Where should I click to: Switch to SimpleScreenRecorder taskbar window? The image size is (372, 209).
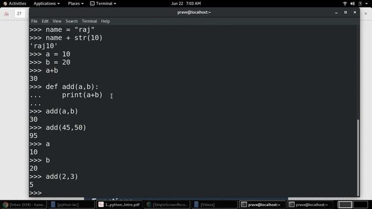(167, 204)
